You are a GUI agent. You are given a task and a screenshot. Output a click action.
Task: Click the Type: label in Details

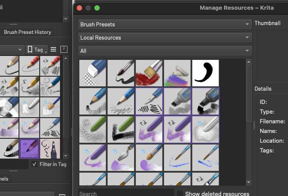[267, 112]
